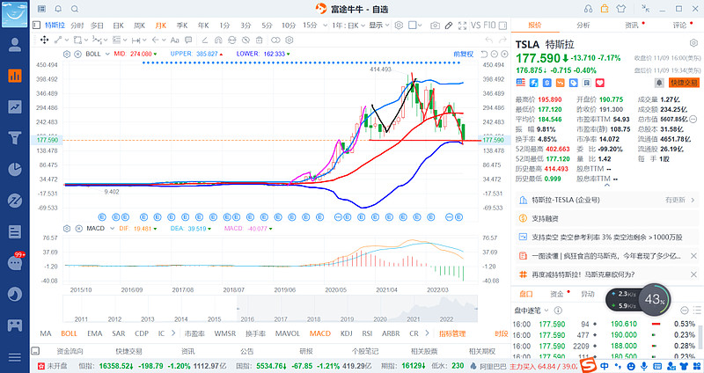Remove the MACD indicator with its X icon
The height and width of the screenshot is (373, 704).
tap(77, 229)
